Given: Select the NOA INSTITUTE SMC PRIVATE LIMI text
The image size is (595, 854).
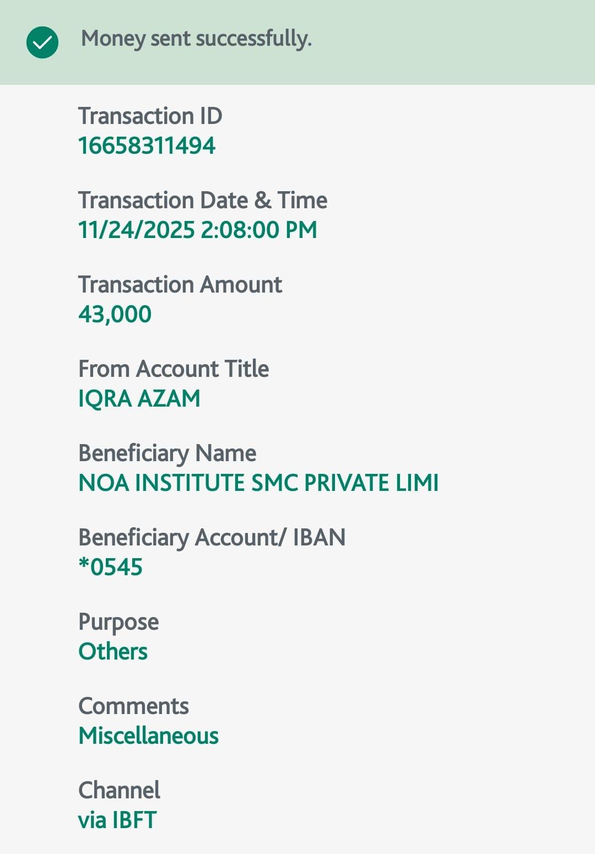Looking at the screenshot, I should click(x=258, y=483).
